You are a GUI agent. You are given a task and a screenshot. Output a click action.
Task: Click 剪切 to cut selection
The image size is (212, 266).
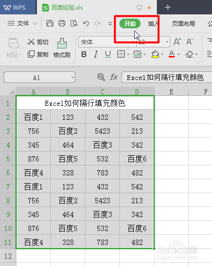pos(38,42)
